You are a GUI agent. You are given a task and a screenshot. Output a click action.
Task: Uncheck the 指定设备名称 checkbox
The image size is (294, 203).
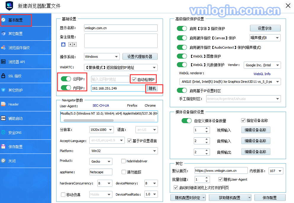click(243, 121)
